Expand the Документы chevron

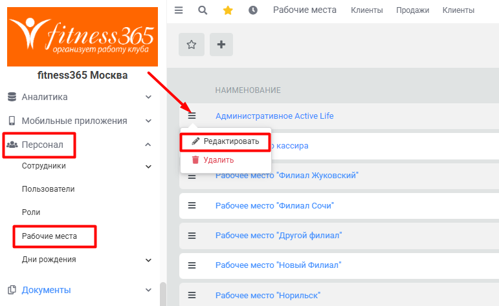pos(148,290)
